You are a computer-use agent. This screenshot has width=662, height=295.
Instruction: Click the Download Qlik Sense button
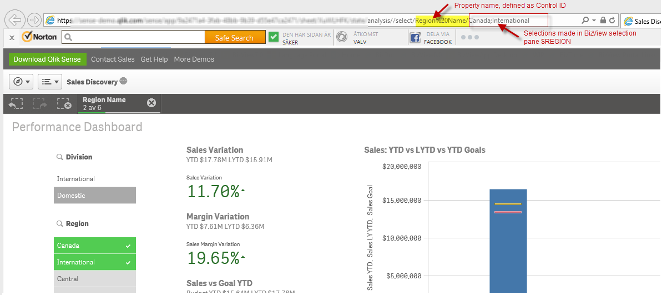tap(47, 59)
